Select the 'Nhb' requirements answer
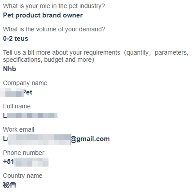Viewport: 193px width, 193px height. pyautogui.click(x=9, y=69)
